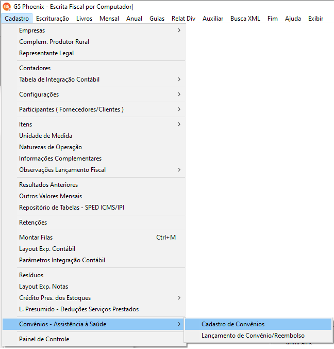The width and height of the screenshot is (334, 349).
Task: Select Unidade de Medida
Action: pyautogui.click(x=94, y=136)
